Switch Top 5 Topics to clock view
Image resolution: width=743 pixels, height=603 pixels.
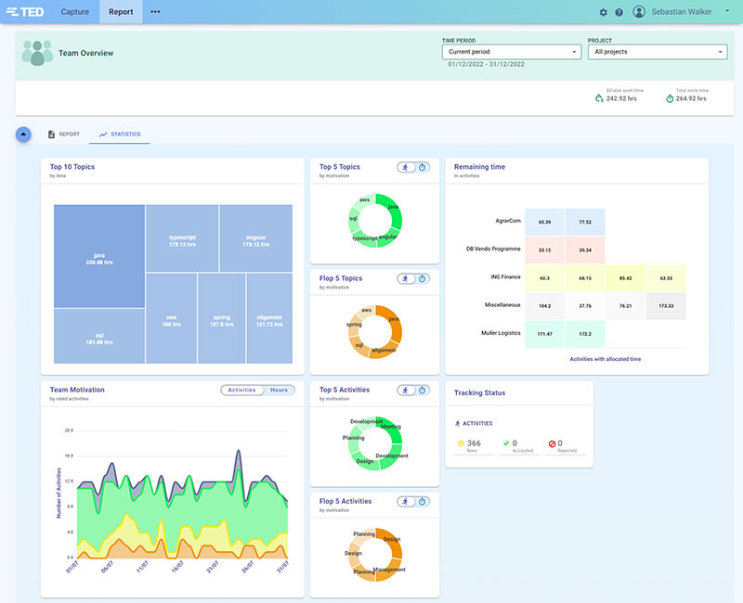[x=423, y=167]
